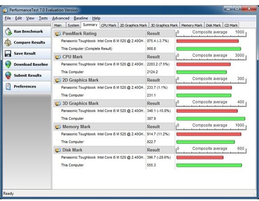Select This Computer (Complete Result) row
This screenshot has width=259, height=201.
pyautogui.click(x=114, y=49)
